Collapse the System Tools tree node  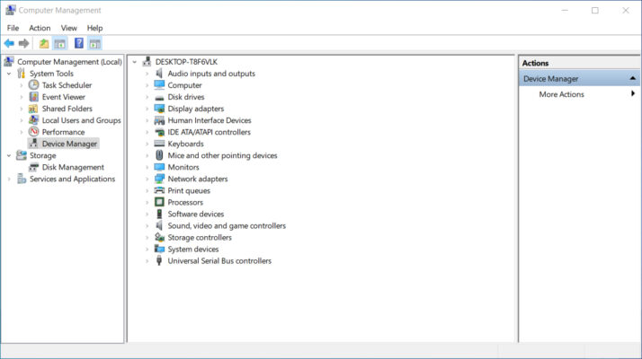coord(9,74)
